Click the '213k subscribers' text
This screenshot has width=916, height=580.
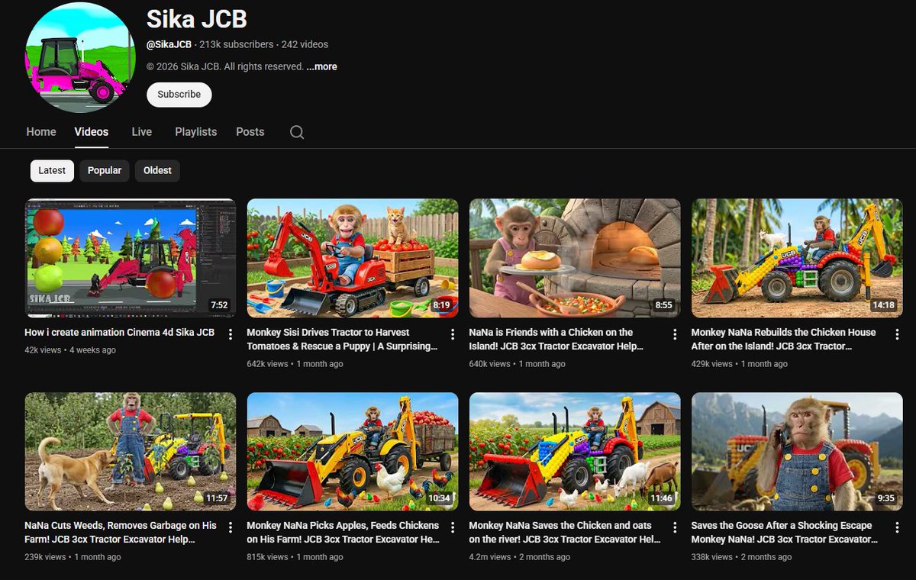(237, 44)
